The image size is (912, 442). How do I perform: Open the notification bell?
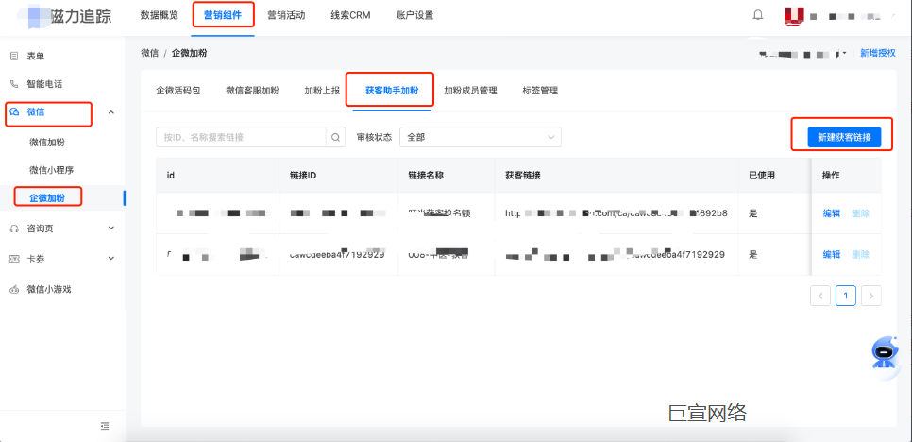coord(758,15)
